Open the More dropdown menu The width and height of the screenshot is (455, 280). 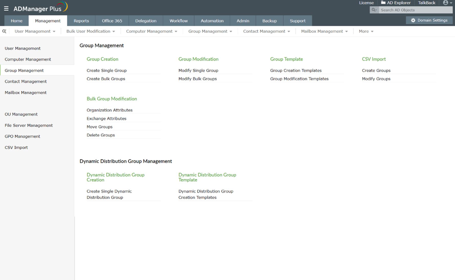pos(366,31)
